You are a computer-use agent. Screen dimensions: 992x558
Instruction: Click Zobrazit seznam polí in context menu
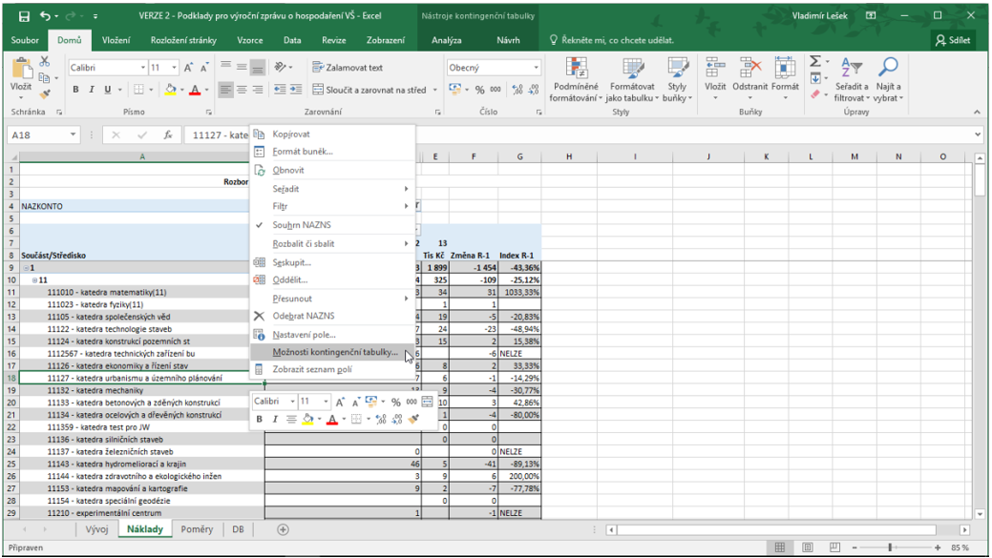pos(333,370)
